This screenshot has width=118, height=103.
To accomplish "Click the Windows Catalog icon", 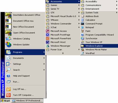I will pos(8,39).
